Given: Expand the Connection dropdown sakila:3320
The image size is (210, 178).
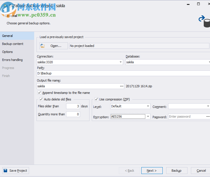Looking at the screenshot, I should (x=121, y=62).
